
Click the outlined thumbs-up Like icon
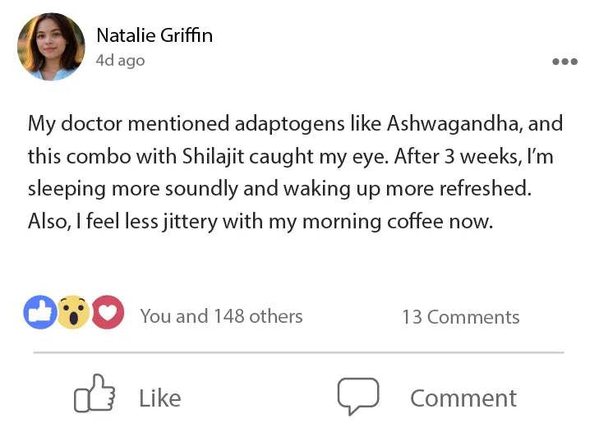point(94,396)
